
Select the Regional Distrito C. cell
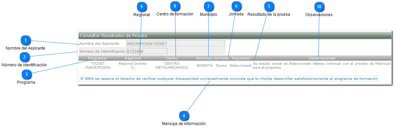(x=133, y=65)
